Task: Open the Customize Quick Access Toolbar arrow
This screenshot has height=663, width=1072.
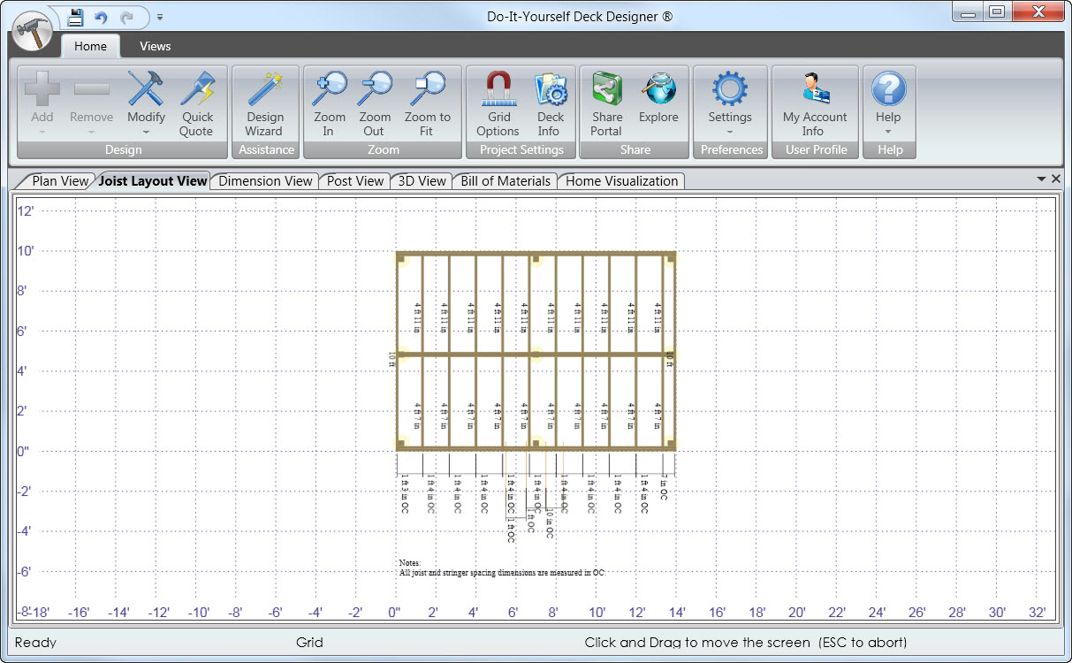Action: pos(160,17)
